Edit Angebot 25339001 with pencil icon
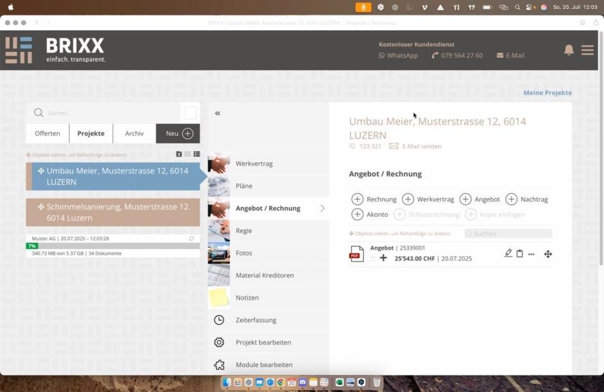The image size is (604, 392). pyautogui.click(x=509, y=254)
